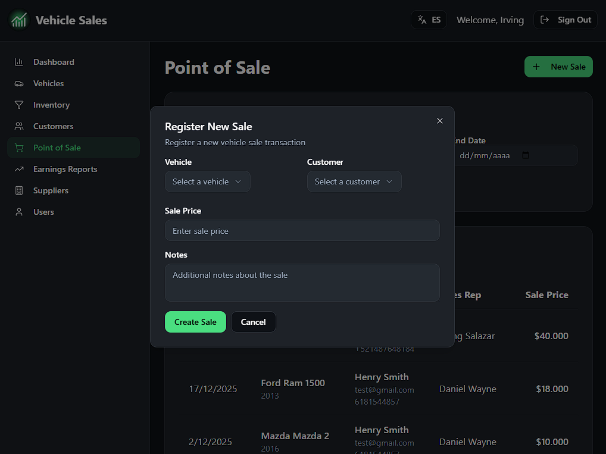
Task: Click the phone number 6181544857
Action: (x=377, y=402)
